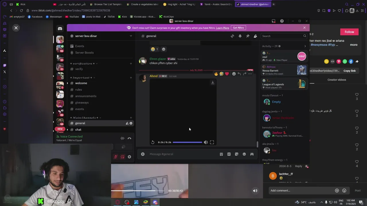367x206 pixels.
Task: Replay the Discord video clip
Action: (x=153, y=142)
